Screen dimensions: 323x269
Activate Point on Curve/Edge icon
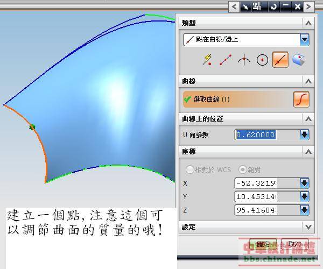tap(280, 60)
